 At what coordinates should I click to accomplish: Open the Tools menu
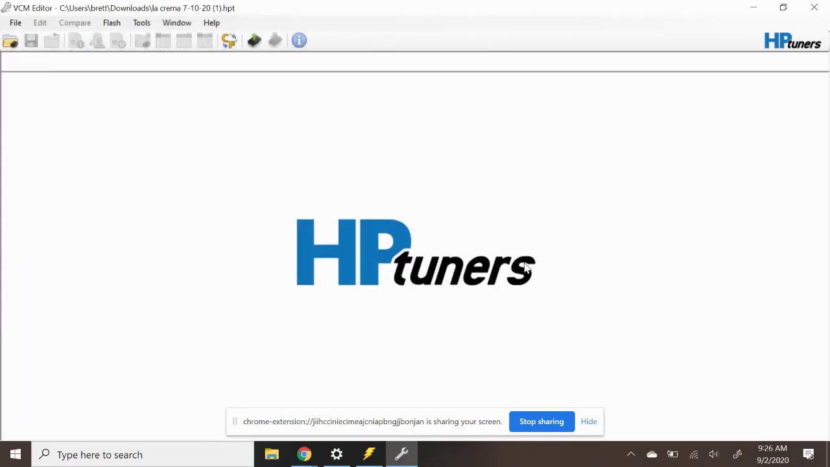[141, 23]
